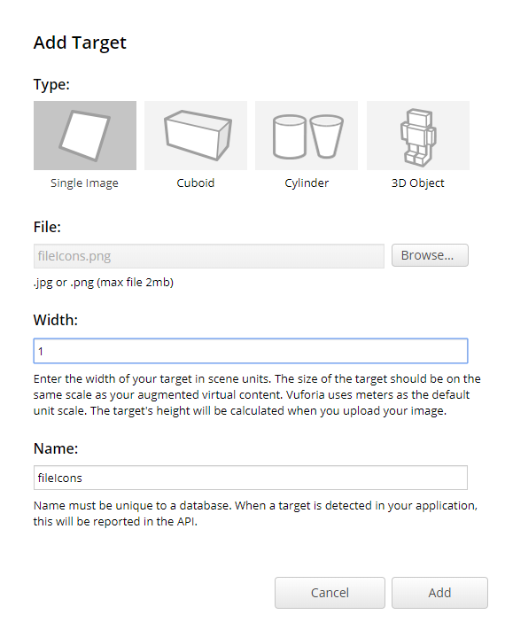Click the Add Target dialog heading

tap(80, 43)
